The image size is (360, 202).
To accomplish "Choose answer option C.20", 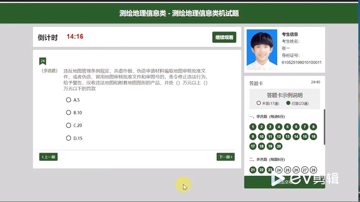I will pos(68,125).
